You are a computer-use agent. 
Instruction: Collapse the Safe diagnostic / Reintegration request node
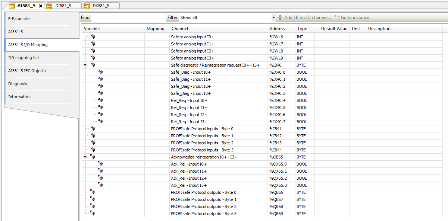pos(85,65)
